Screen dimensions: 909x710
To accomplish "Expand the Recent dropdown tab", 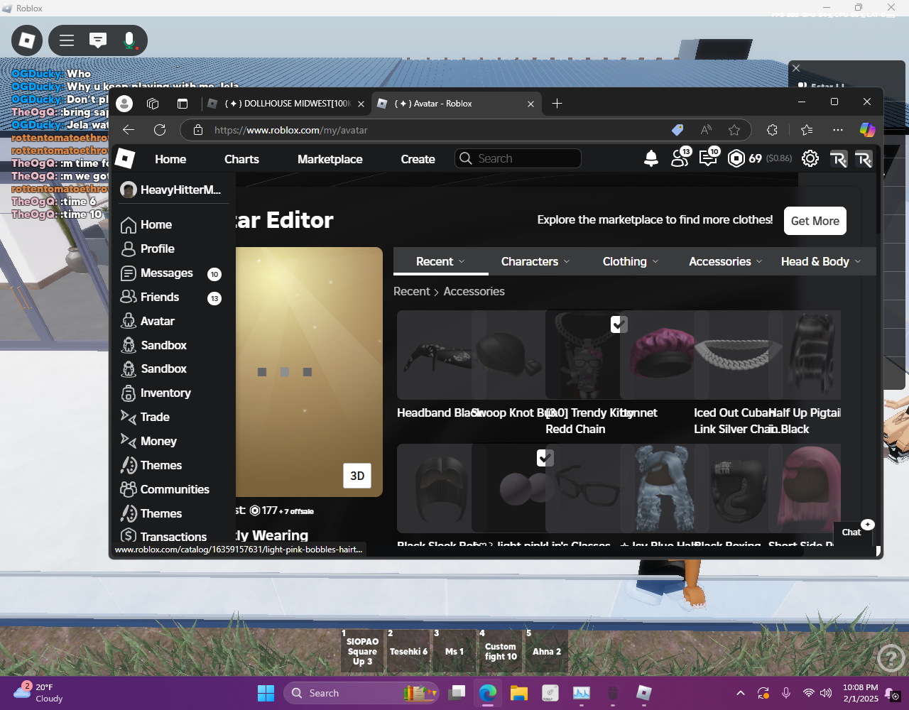I will (440, 261).
